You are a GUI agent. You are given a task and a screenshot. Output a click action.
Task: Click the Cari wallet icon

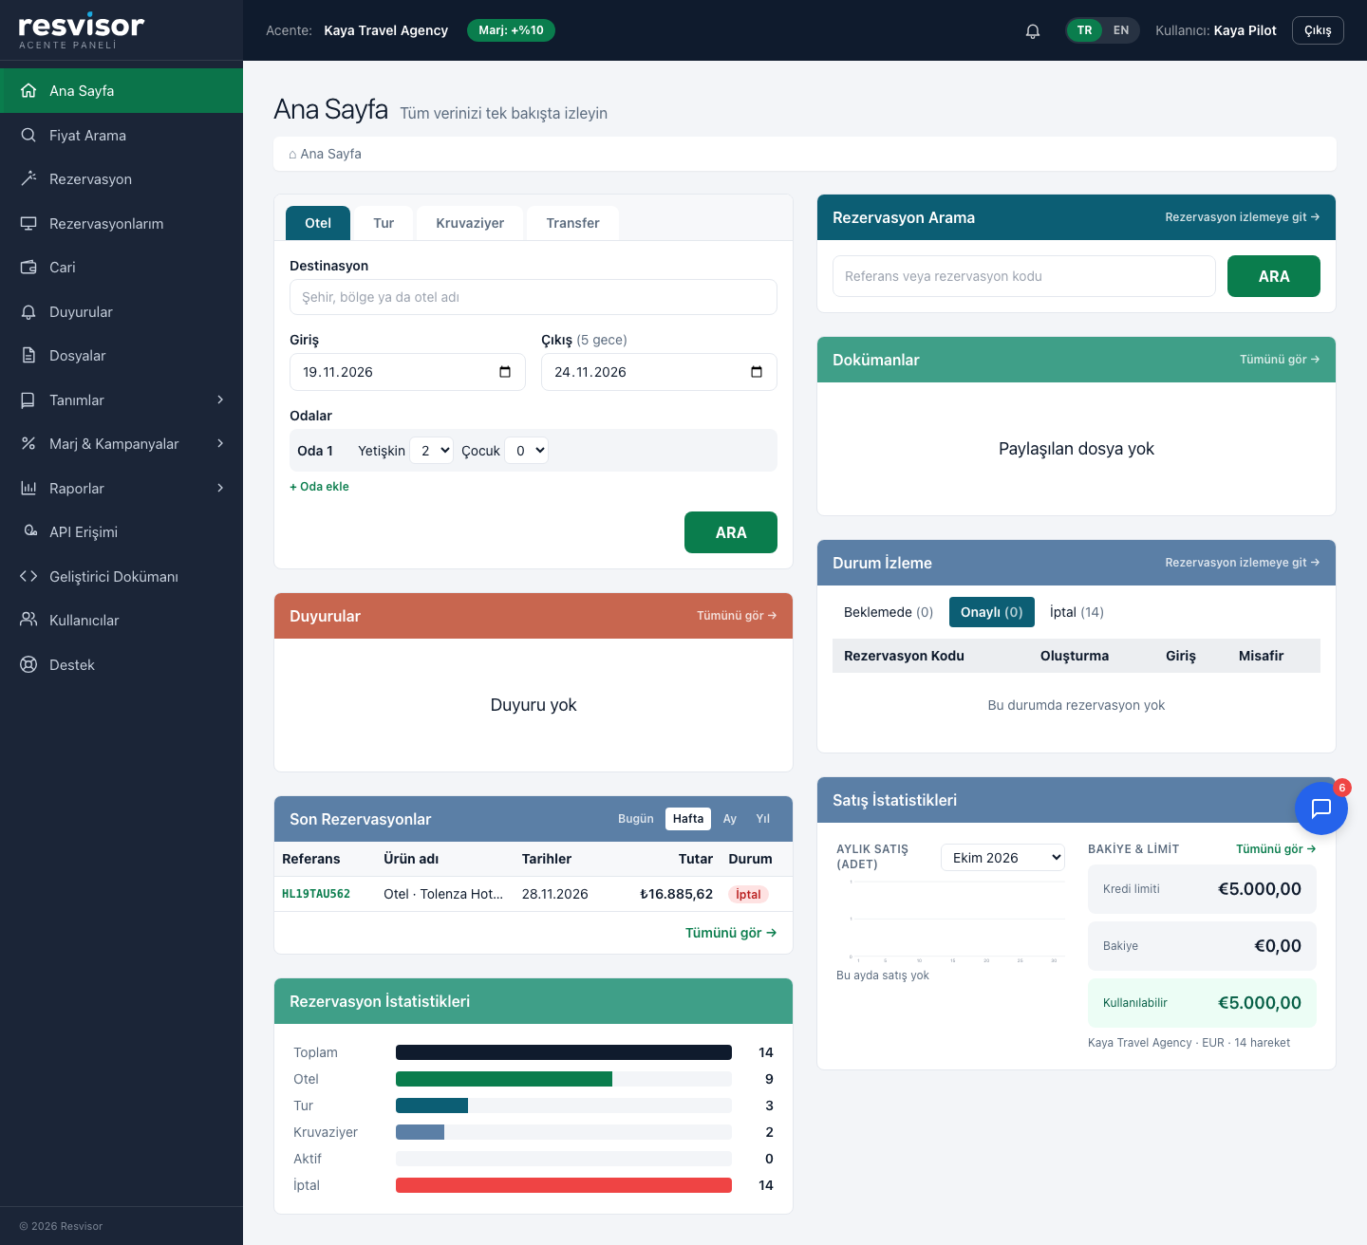point(28,268)
